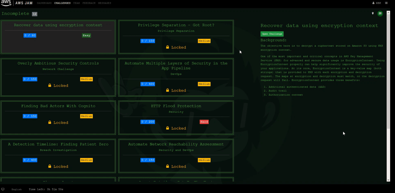Viewport: 395px width, 193px height.
Task: Click the screen icon in bottom status bar
Action: coord(3,189)
